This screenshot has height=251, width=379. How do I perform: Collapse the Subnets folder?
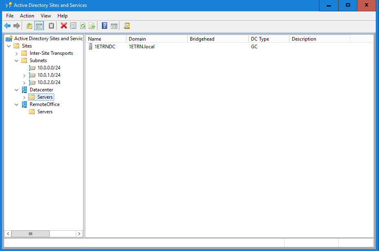click(x=17, y=61)
